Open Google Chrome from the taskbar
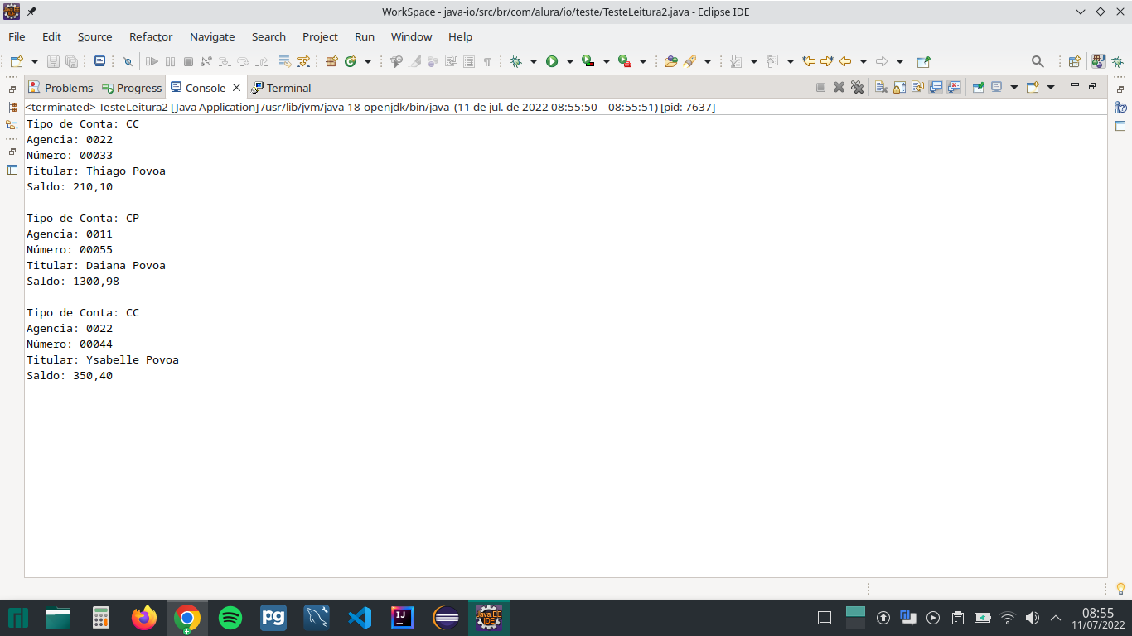1132x636 pixels. 187,618
